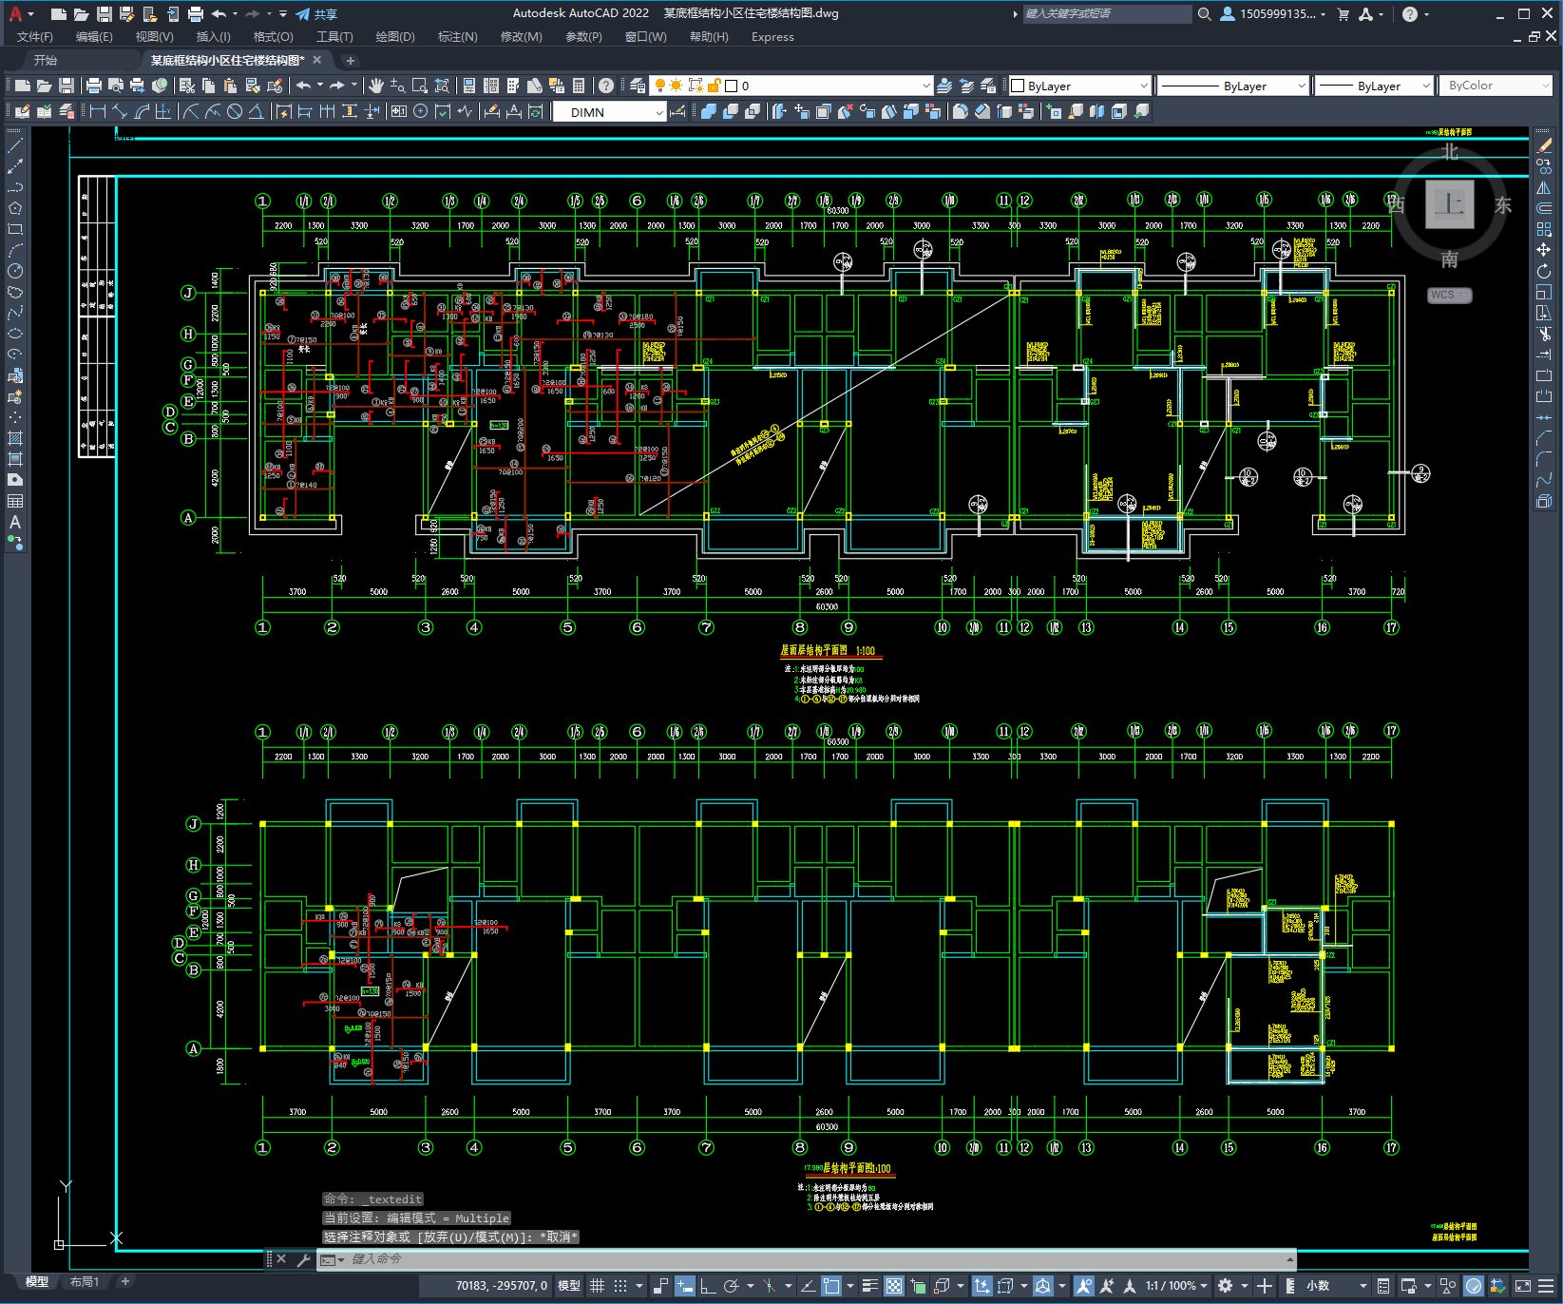The height and width of the screenshot is (1304, 1563).
Task: Open the 绘图(D) menu
Action: [x=395, y=37]
